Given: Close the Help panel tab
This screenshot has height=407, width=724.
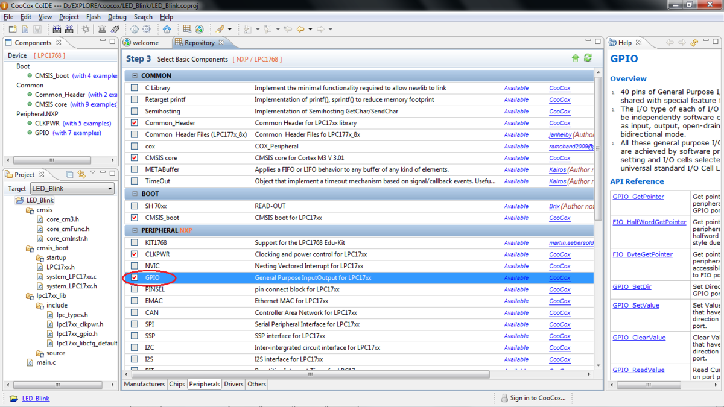Looking at the screenshot, I should [x=638, y=43].
